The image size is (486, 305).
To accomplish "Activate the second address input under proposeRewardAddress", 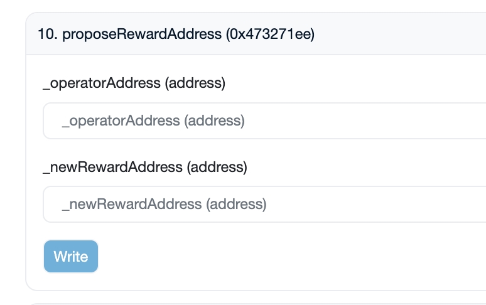I will coord(264,204).
